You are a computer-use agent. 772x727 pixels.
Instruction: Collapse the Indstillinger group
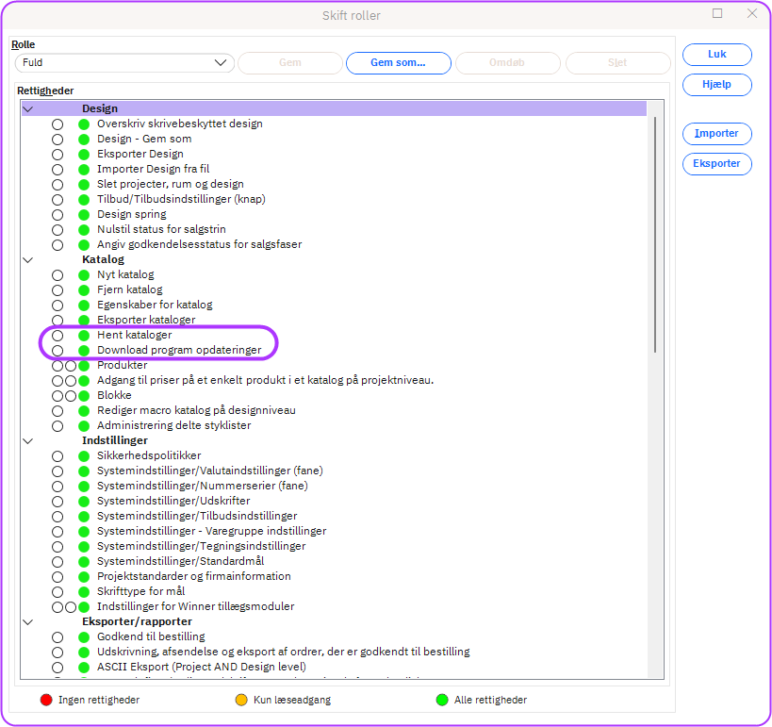pos(27,440)
